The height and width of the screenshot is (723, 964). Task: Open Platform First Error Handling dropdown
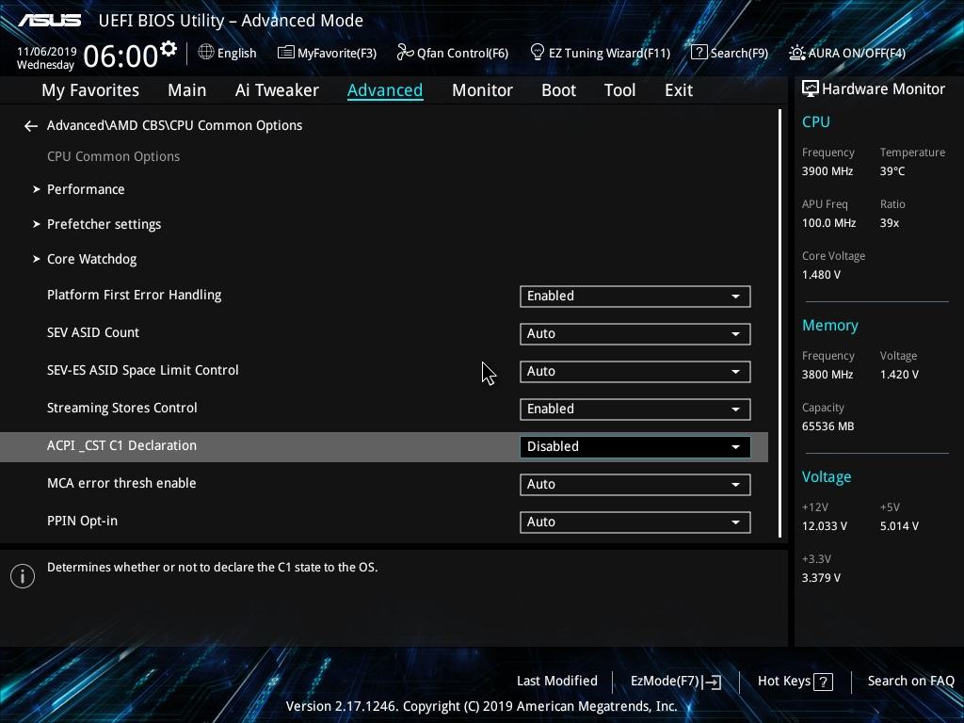(x=635, y=297)
